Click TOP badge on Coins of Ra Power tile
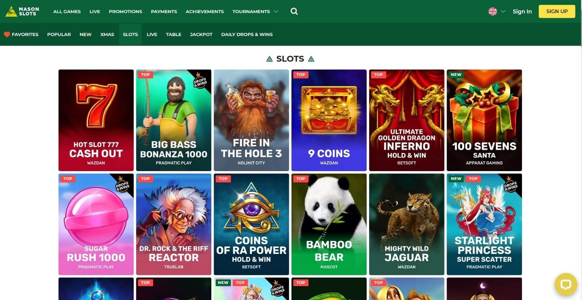 tap(223, 179)
